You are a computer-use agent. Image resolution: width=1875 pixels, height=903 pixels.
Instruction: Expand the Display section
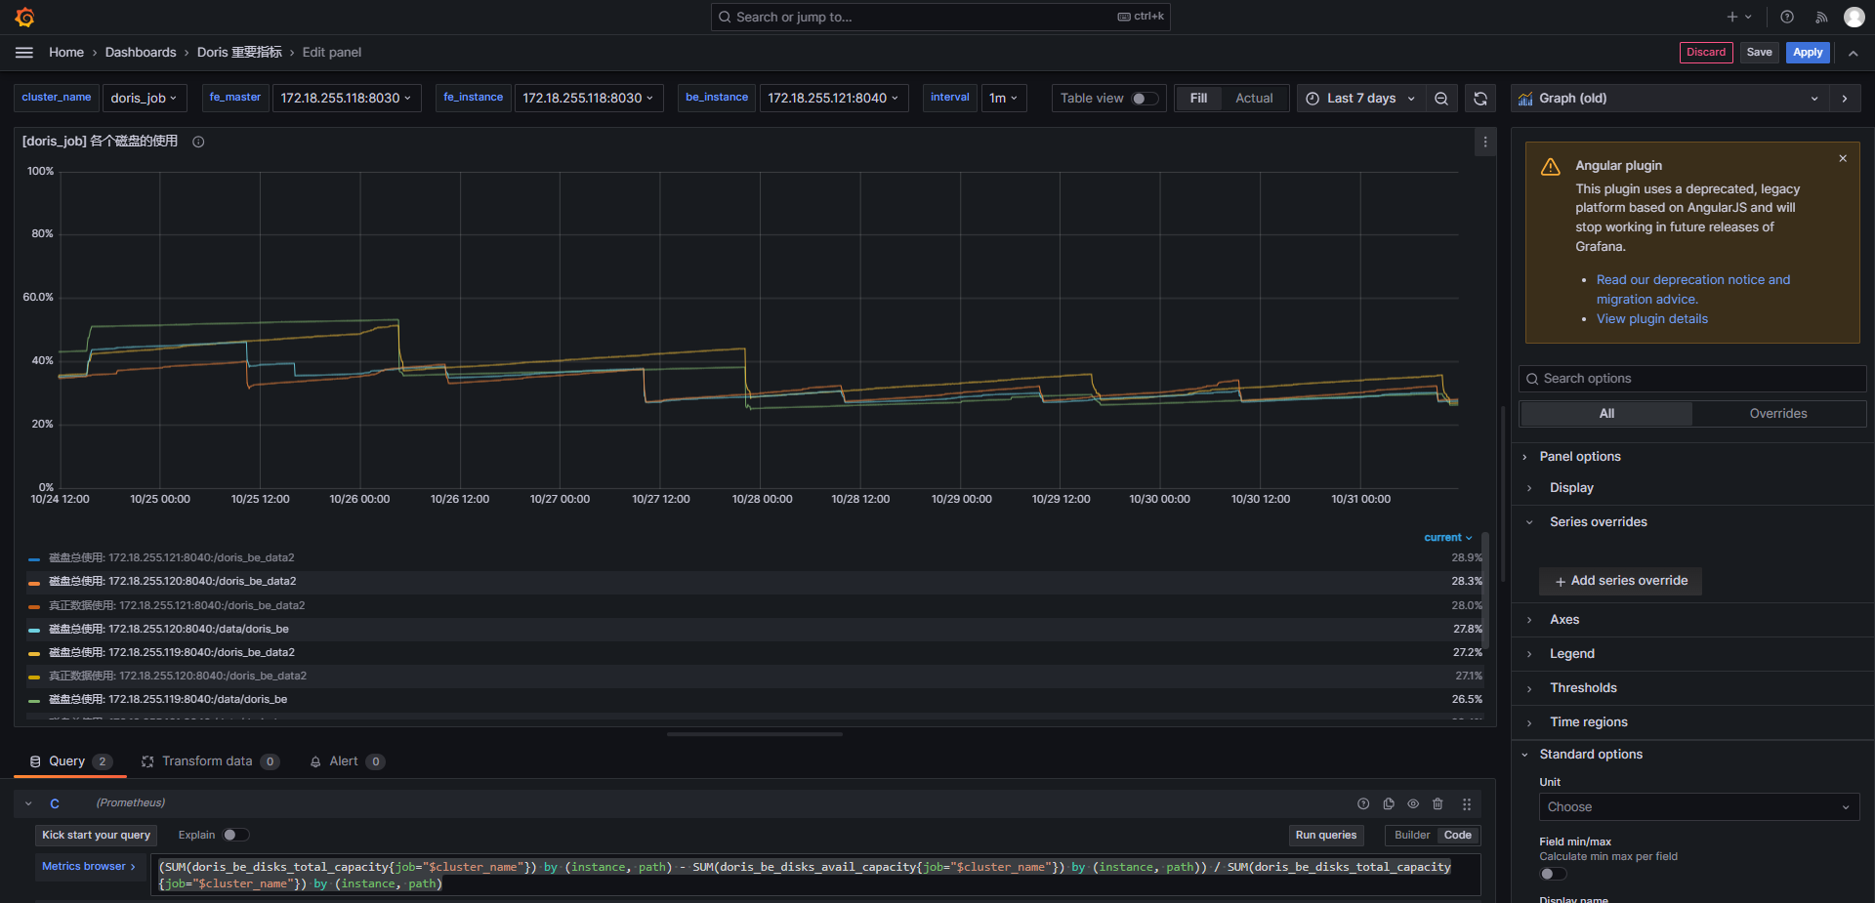tap(1571, 488)
